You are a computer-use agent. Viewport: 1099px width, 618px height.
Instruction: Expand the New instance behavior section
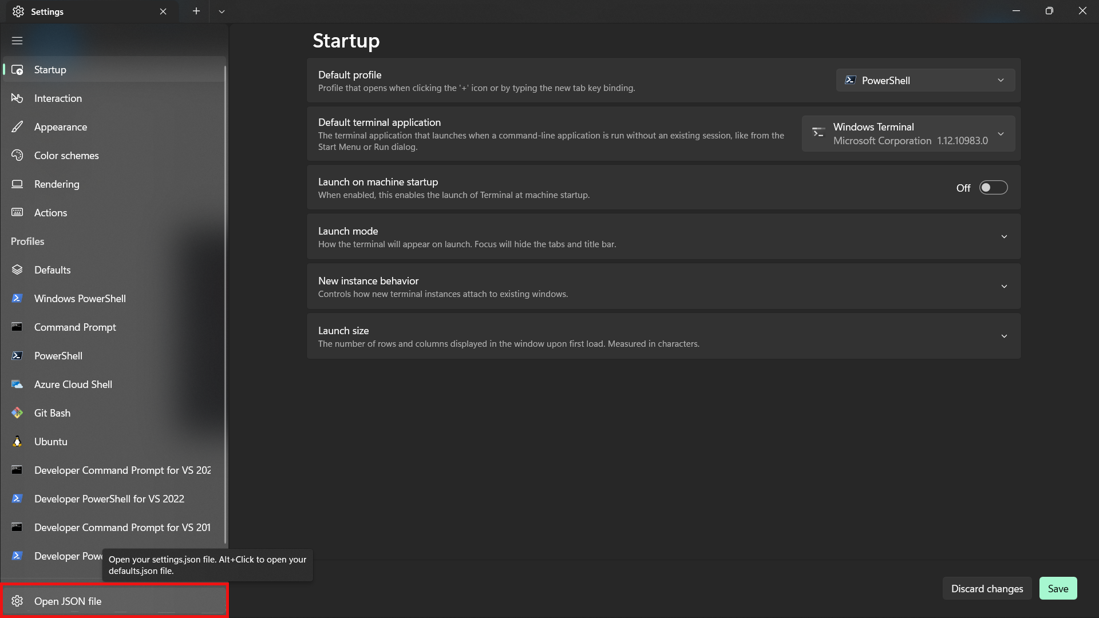(x=1004, y=287)
